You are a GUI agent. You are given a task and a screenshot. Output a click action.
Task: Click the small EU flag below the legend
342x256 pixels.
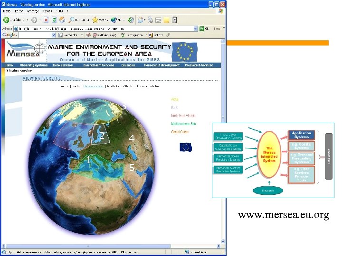click(186, 147)
